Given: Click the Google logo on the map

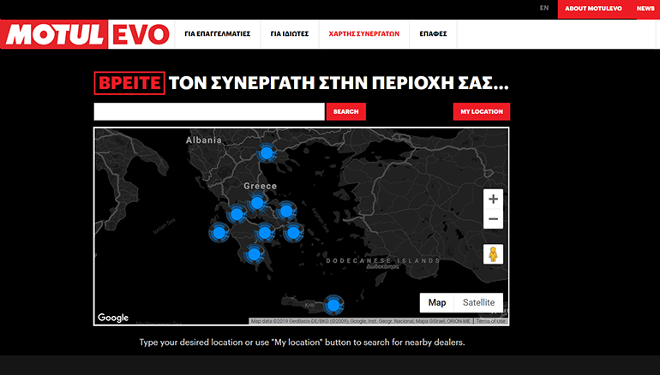Looking at the screenshot, I should click(x=113, y=318).
